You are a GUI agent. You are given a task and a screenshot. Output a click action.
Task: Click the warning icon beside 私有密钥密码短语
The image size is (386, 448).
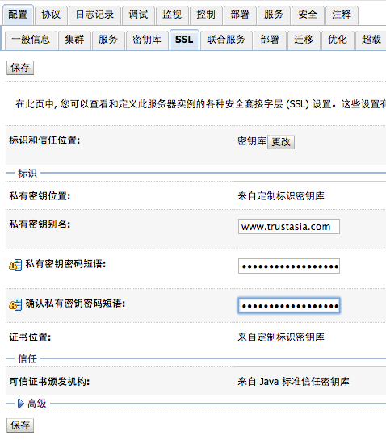pyautogui.click(x=15, y=265)
